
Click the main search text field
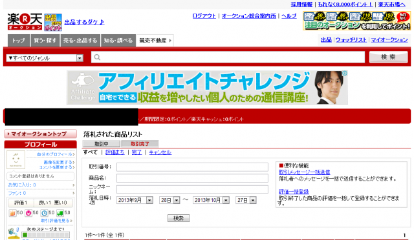point(228,57)
